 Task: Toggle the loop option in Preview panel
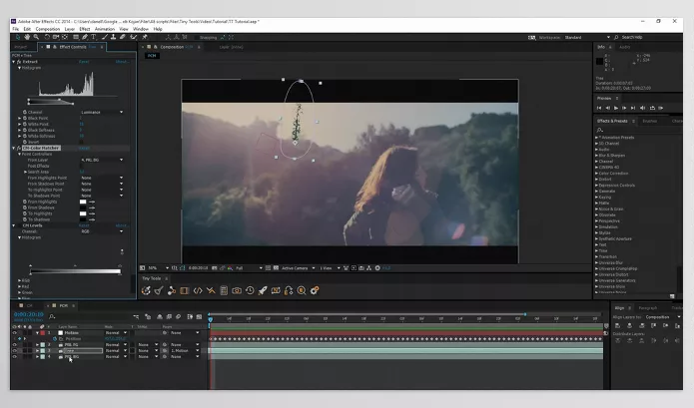652,108
